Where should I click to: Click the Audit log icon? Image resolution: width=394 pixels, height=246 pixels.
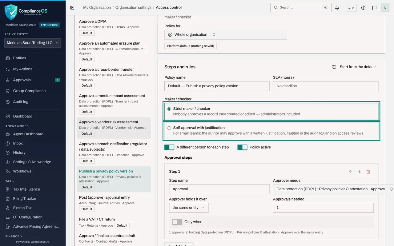(8, 102)
